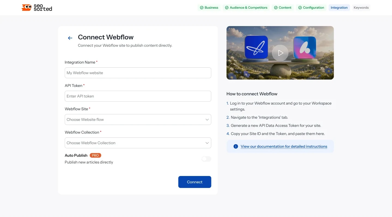The height and width of the screenshot is (217, 392).
Task: Click the 'How to connect Webflow' heading
Action: (x=252, y=94)
